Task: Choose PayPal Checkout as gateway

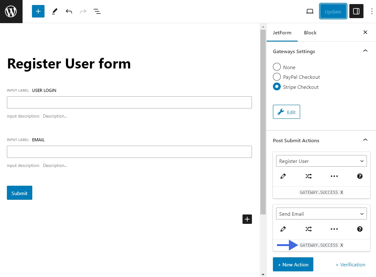Action: (x=277, y=77)
